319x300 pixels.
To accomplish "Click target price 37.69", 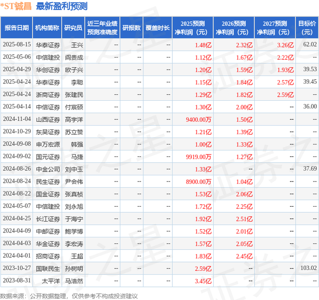I will point(310,169).
